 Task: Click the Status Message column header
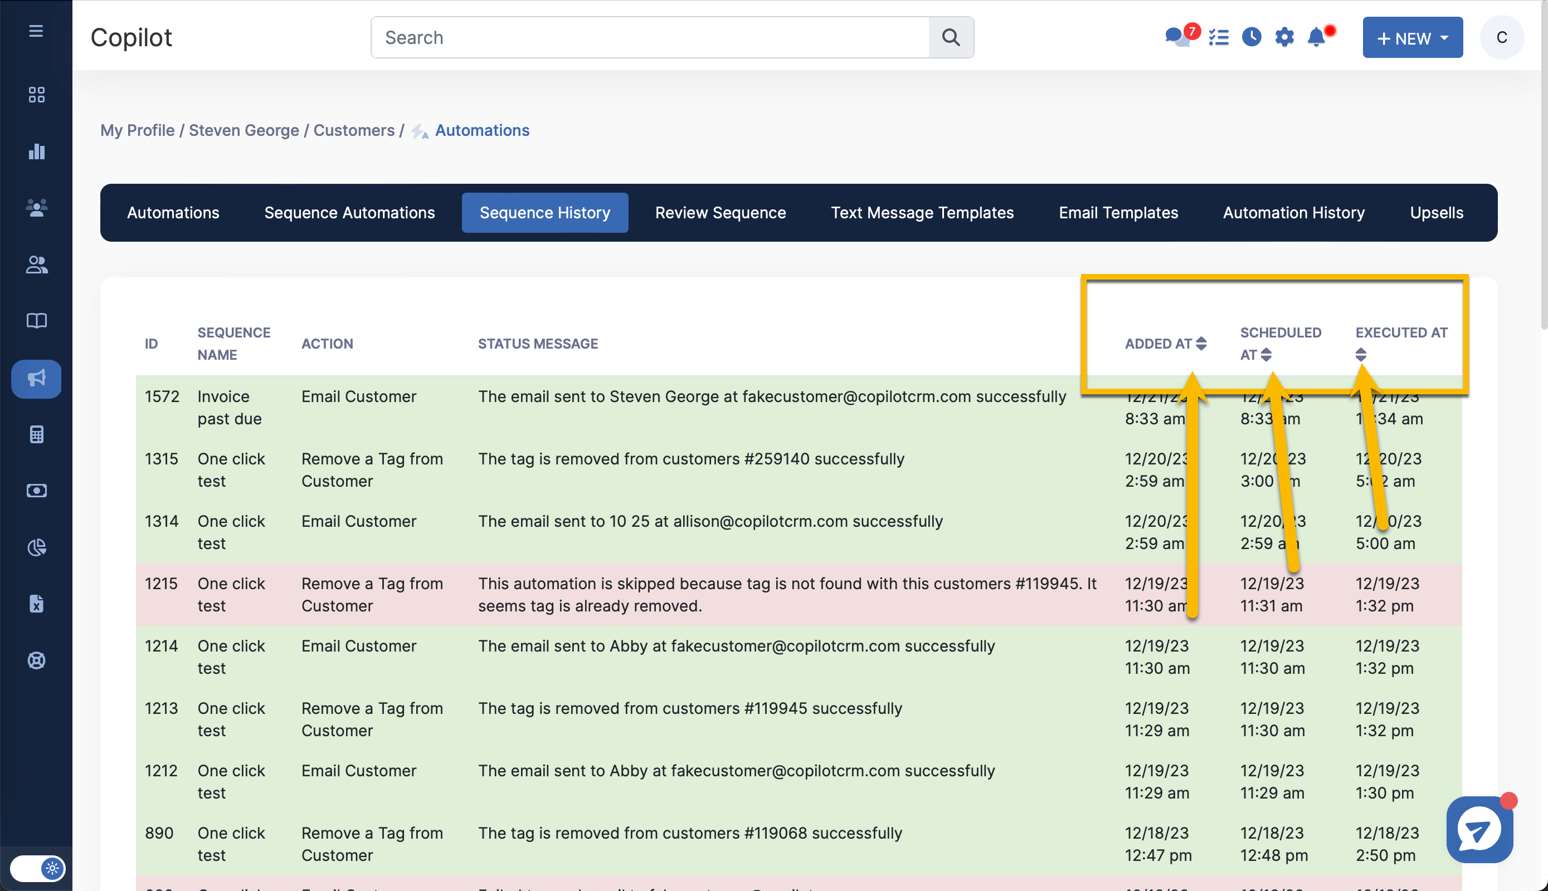point(538,343)
